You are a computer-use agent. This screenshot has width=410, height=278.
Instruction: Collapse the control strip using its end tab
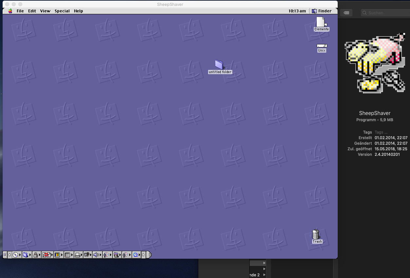coord(149,255)
